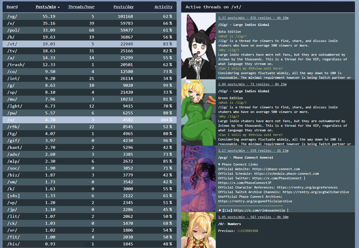Select the /pol/ board row
Image resolution: width=359 pixels, height=248 pixels.
[89, 30]
